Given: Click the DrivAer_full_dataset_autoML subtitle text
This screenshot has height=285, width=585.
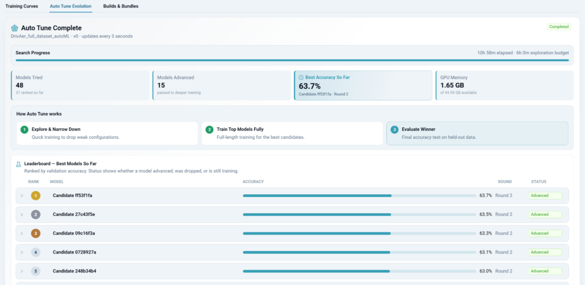Looking at the screenshot, I should click(72, 36).
